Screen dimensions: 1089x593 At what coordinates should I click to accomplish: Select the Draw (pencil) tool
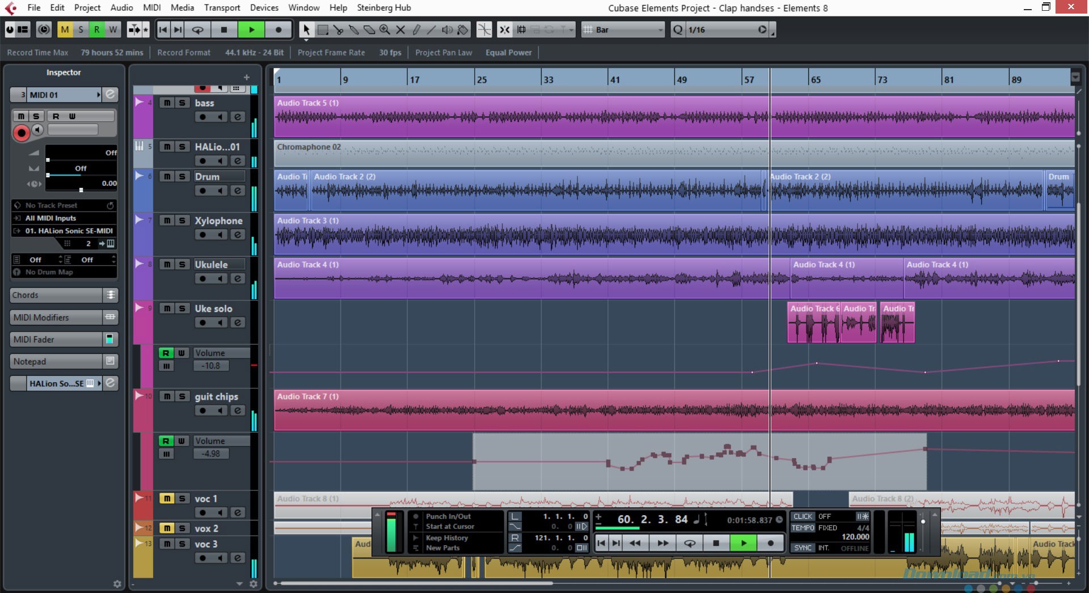tap(417, 29)
